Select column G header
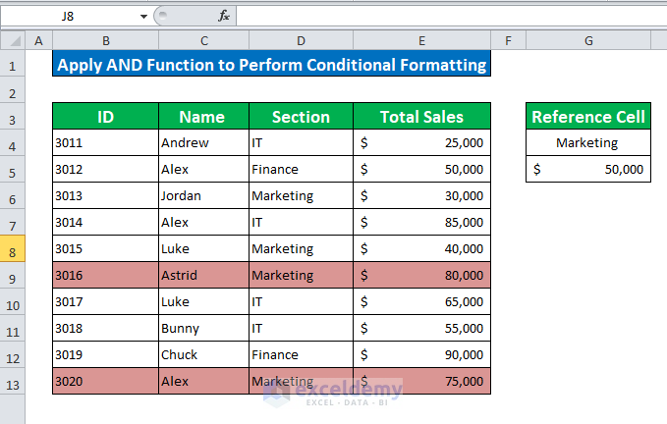This screenshot has width=667, height=424. (587, 40)
